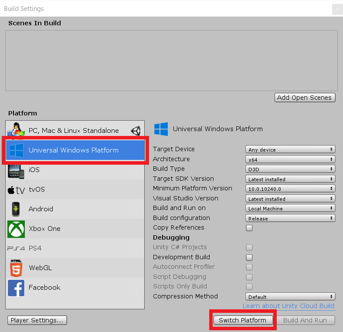Select the iOS platform

pyautogui.click(x=75, y=170)
